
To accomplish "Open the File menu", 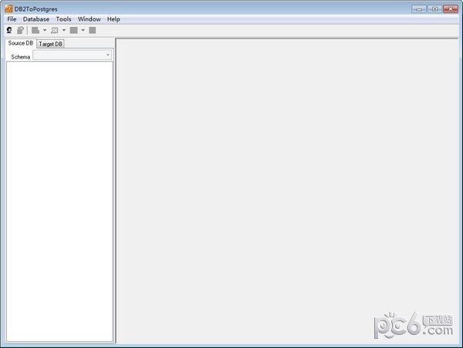I will pos(12,19).
